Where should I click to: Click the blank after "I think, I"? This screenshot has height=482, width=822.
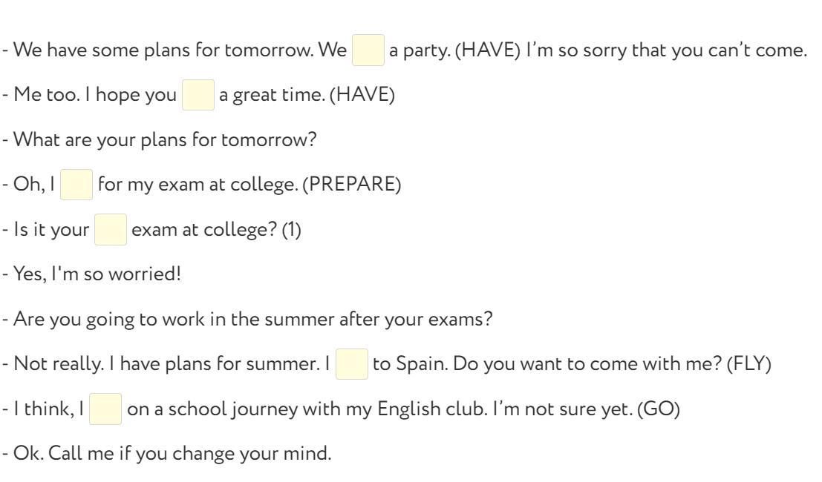[105, 409]
